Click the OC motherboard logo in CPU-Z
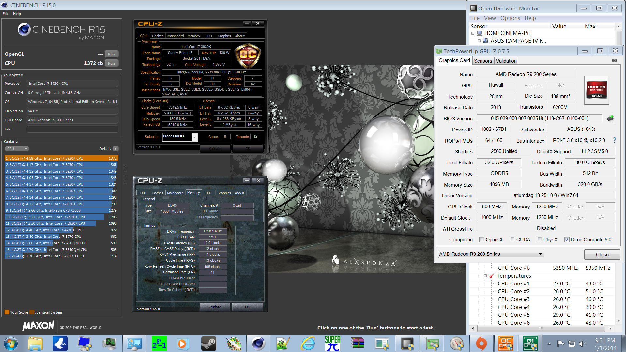Viewport: 626px width, 352px height. click(x=248, y=55)
